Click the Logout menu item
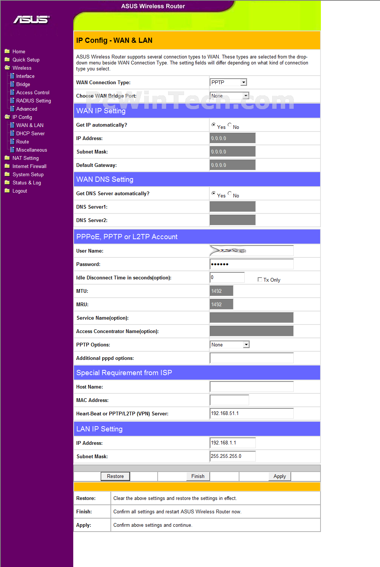Screen dimensions: 380x567 coord(20,191)
